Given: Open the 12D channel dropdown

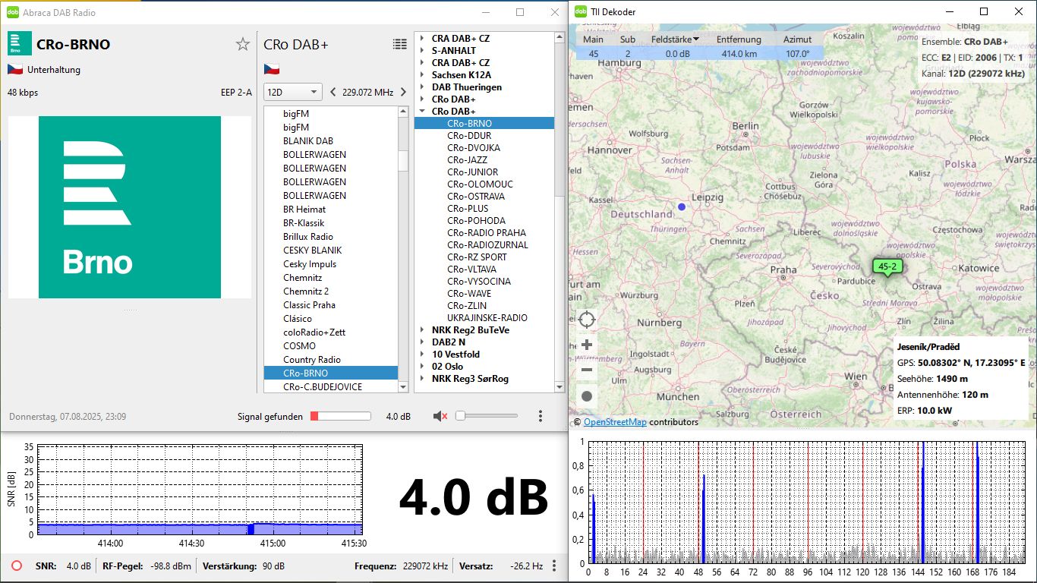Looking at the screenshot, I should pyautogui.click(x=293, y=92).
